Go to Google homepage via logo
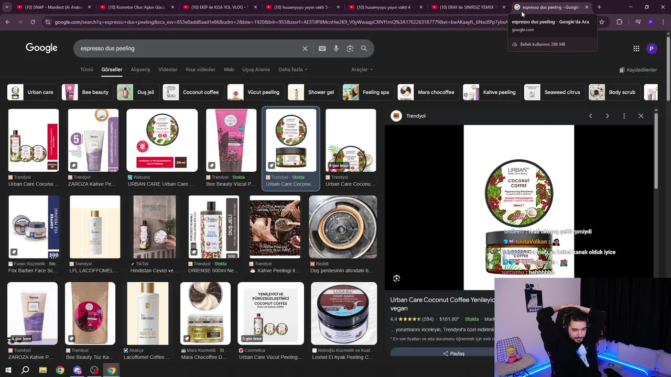Image resolution: width=671 pixels, height=377 pixels. (41, 48)
